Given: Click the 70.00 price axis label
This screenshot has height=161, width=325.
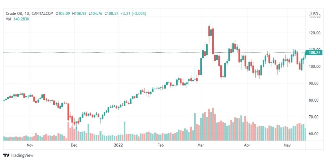Looking at the screenshot, I should 313,117.
